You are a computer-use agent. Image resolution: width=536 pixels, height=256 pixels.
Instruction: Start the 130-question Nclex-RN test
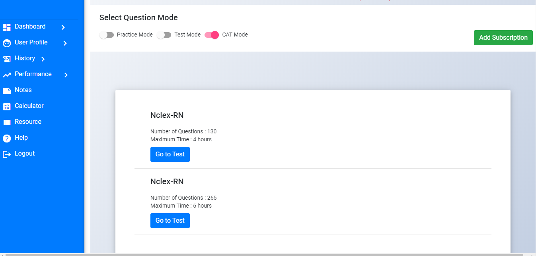pyautogui.click(x=170, y=154)
